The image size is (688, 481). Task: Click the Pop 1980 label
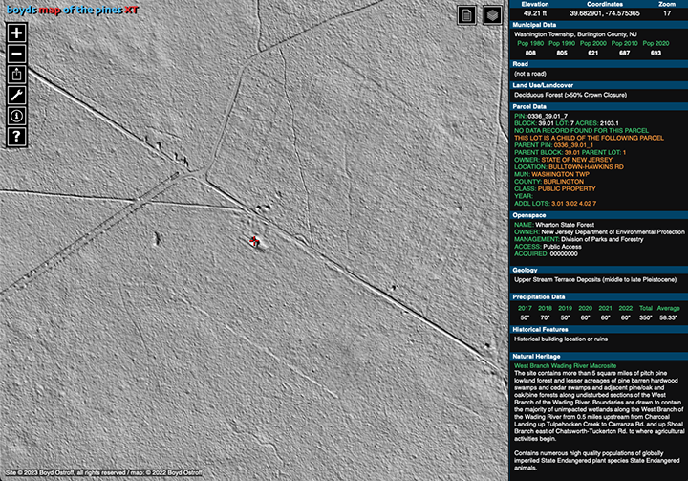tap(530, 43)
